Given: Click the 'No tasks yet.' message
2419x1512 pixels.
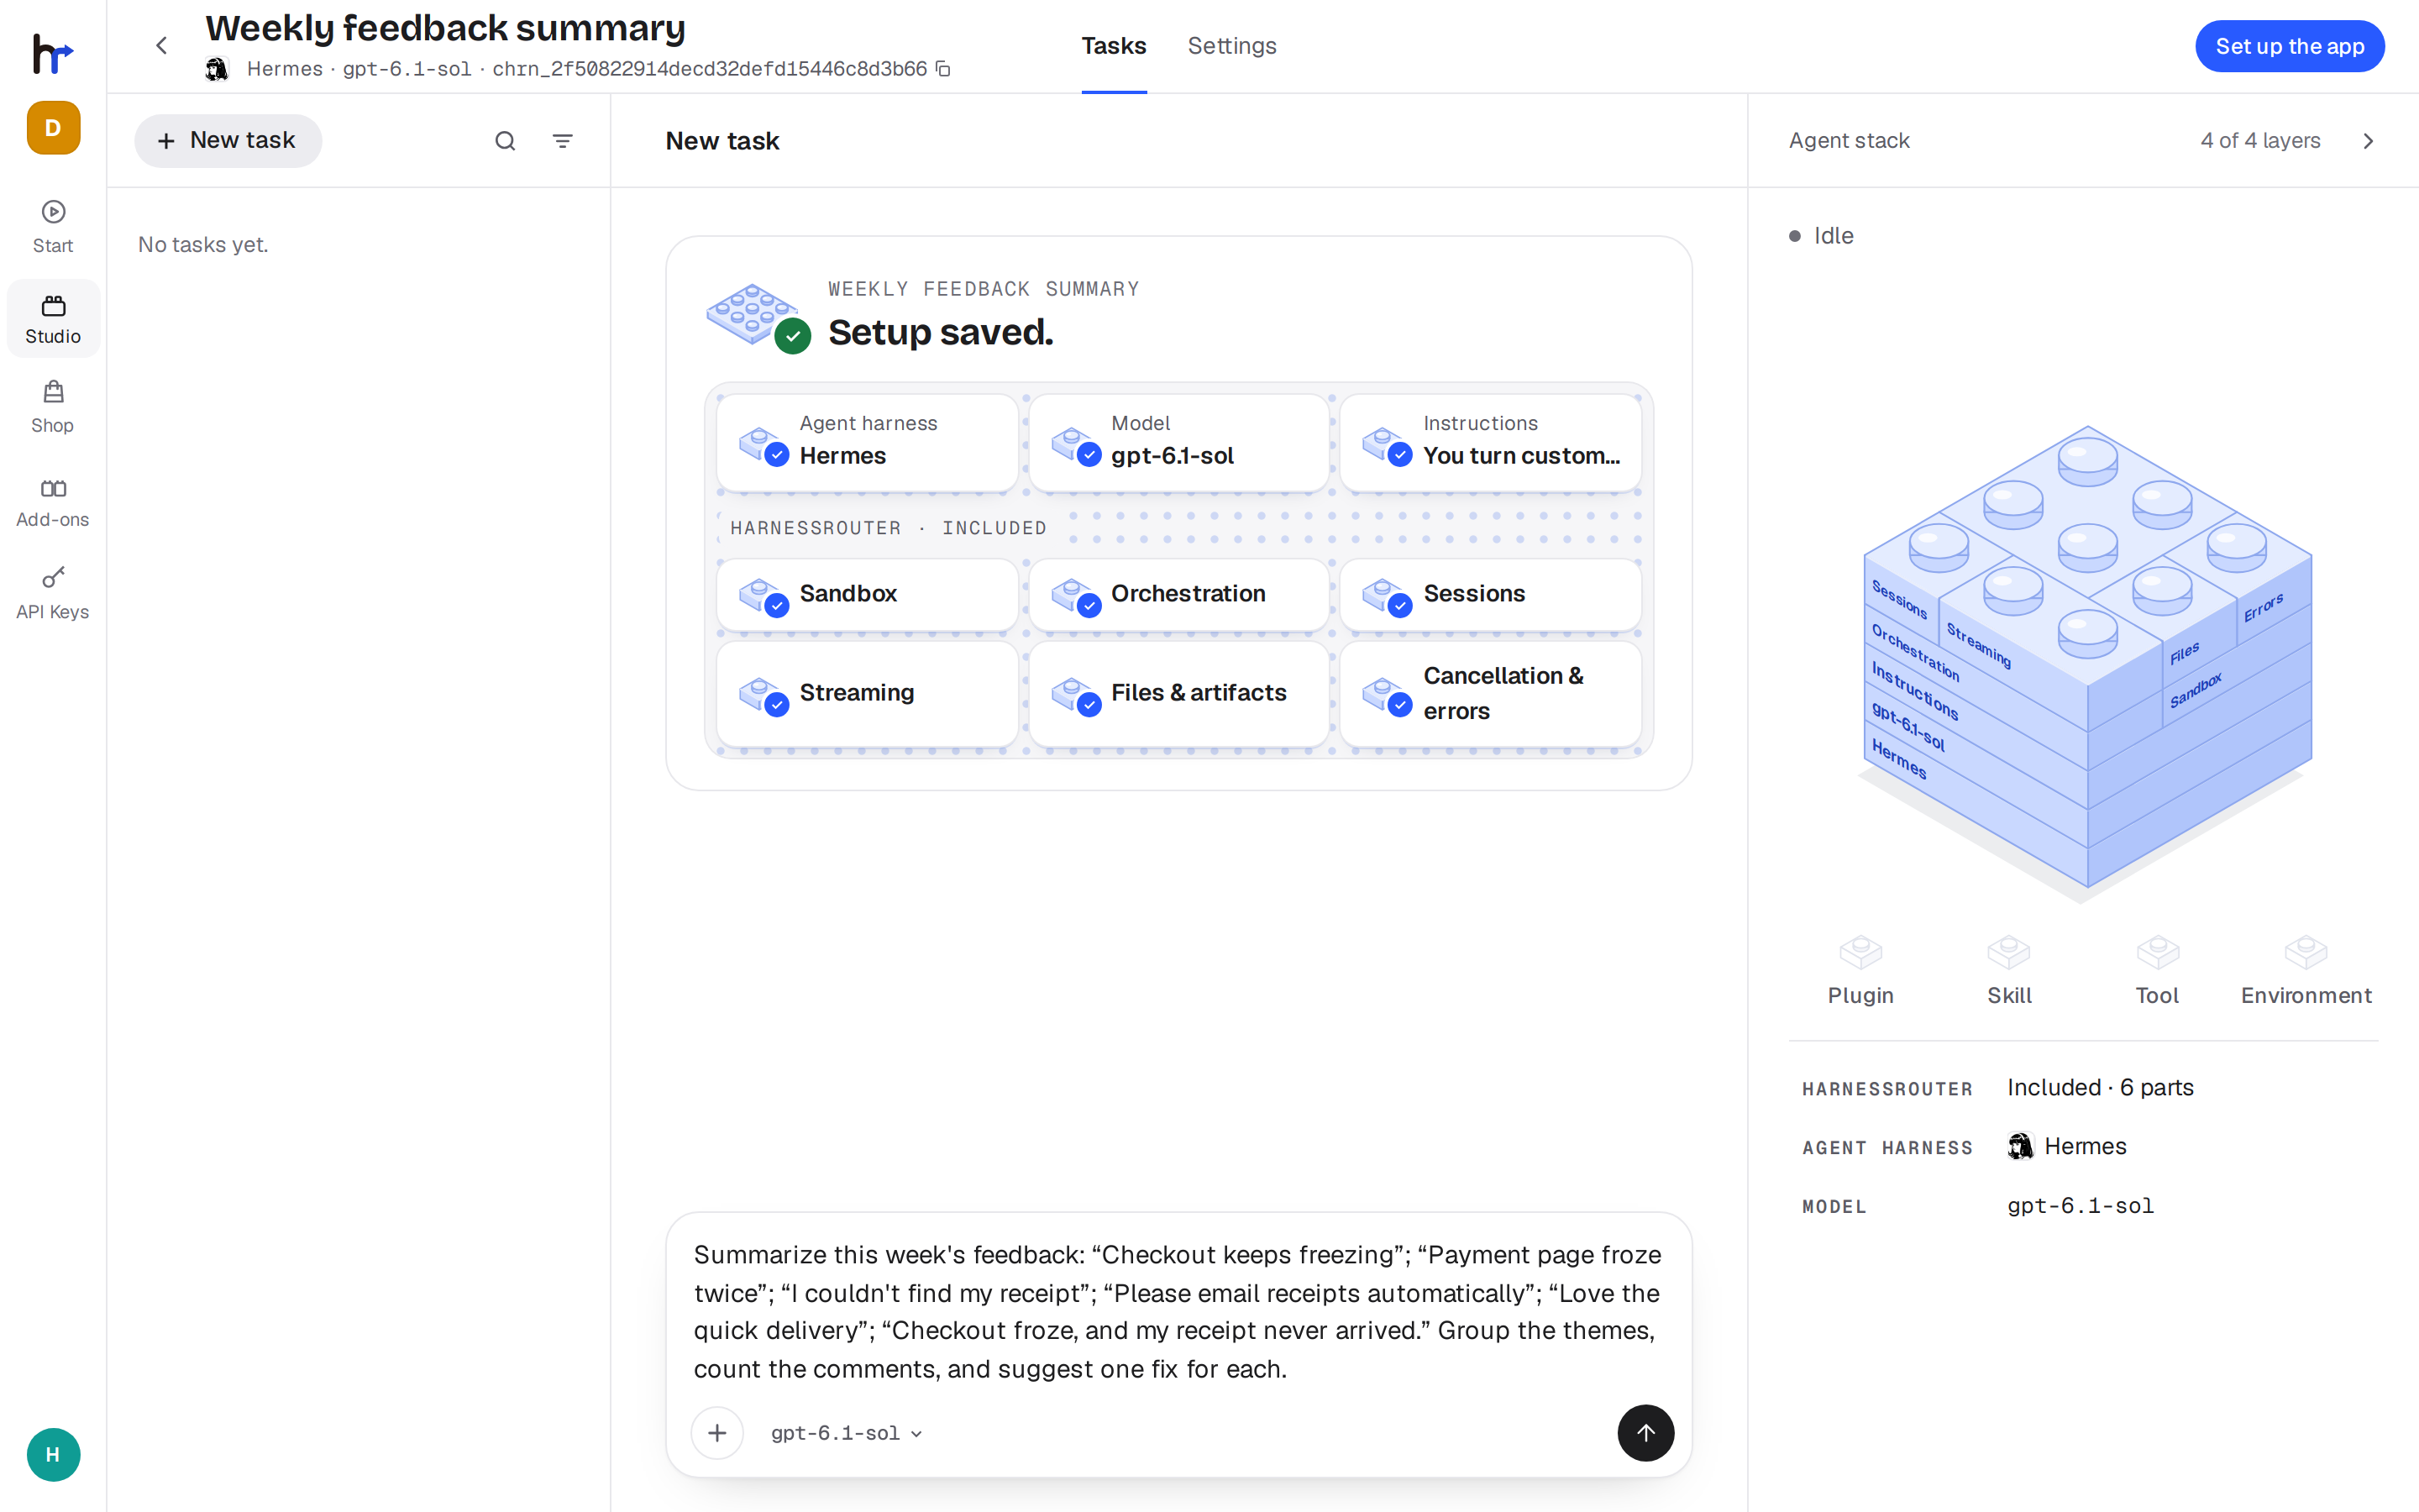Looking at the screenshot, I should [203, 245].
